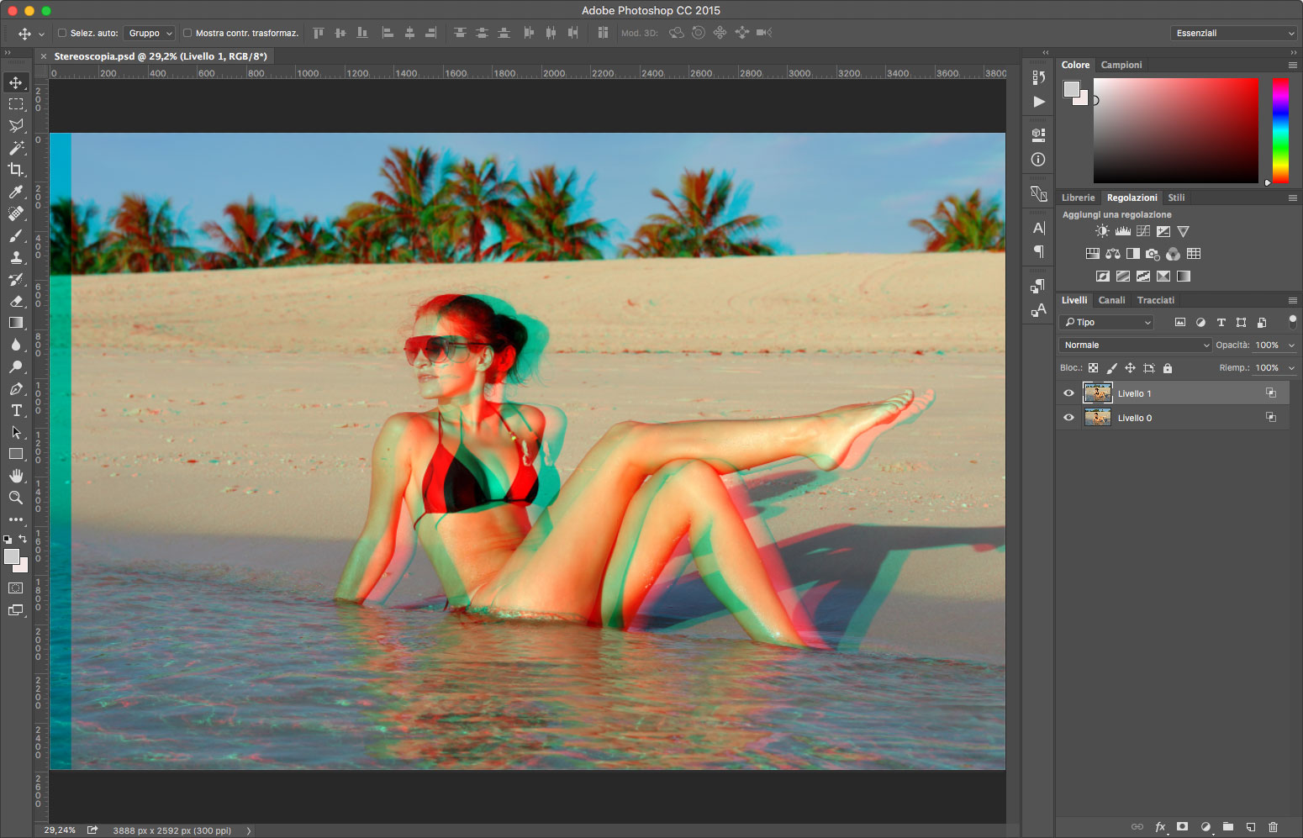This screenshot has width=1303, height=838.
Task: Enable Selez. auto checkbox
Action: click(62, 33)
